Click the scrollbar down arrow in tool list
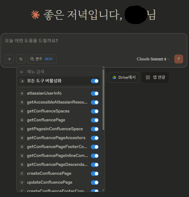 point(103,190)
